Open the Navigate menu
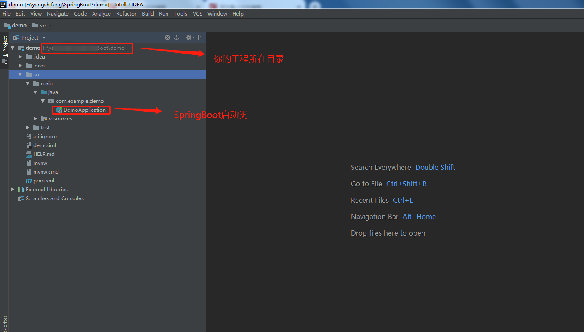The width and height of the screenshot is (584, 332). tap(58, 14)
